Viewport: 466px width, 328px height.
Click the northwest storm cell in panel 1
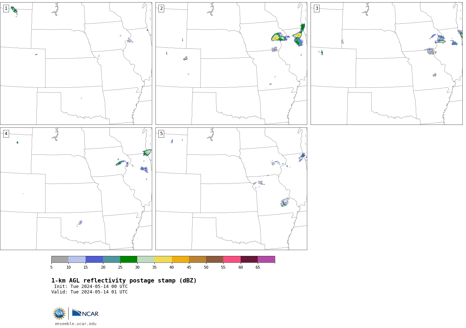14,9
